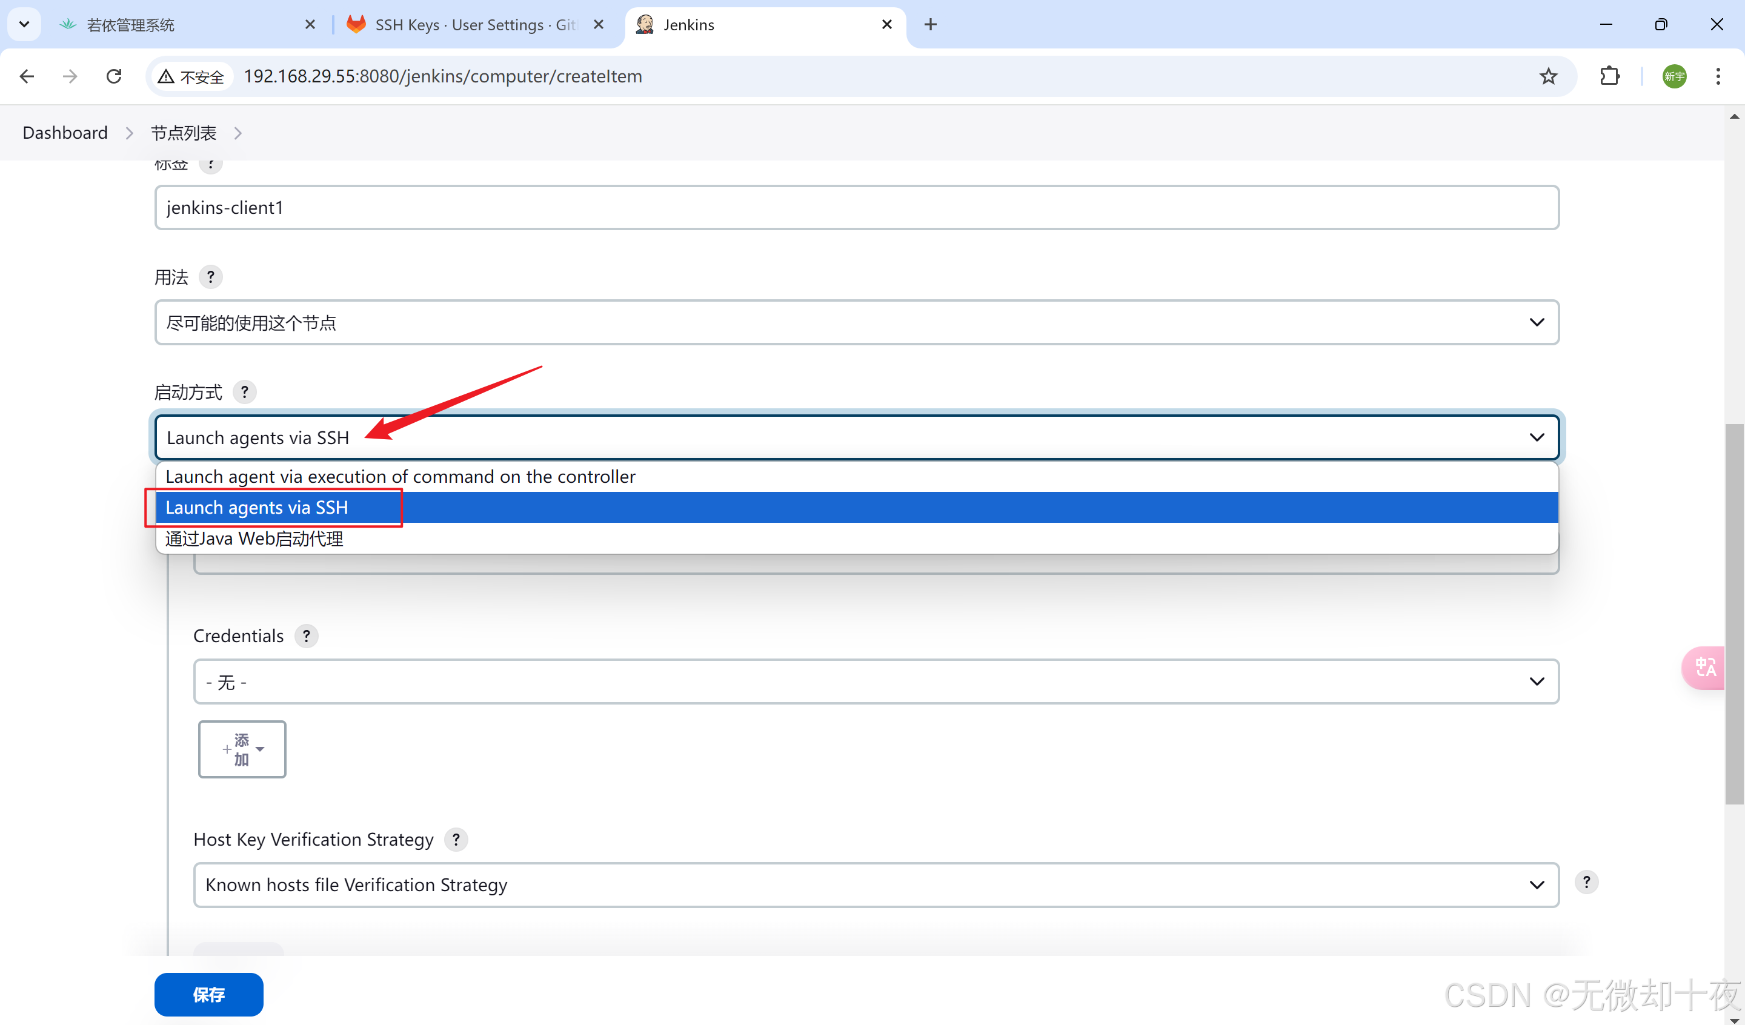Click the jenkins-client1 label input field
Viewport: 1745px width, 1025px height.
pyautogui.click(x=857, y=208)
